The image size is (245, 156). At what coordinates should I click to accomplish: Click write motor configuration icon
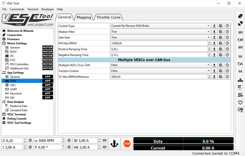240,47
